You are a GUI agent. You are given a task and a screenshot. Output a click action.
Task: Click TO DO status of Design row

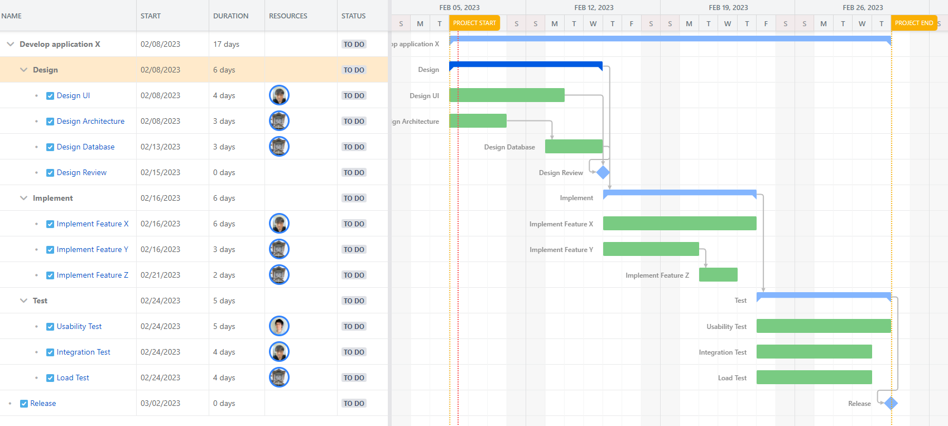pyautogui.click(x=354, y=70)
